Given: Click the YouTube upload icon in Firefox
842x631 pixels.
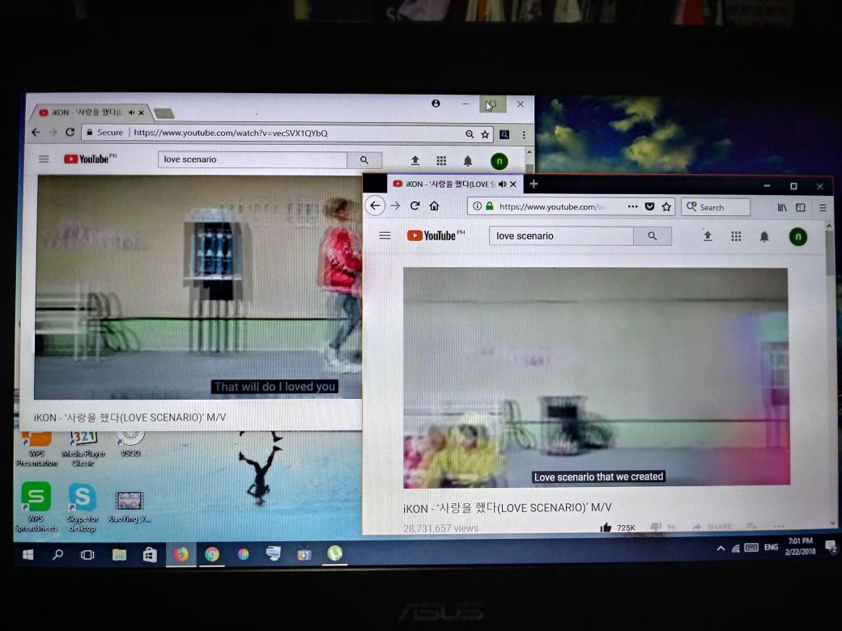Looking at the screenshot, I should (x=708, y=236).
